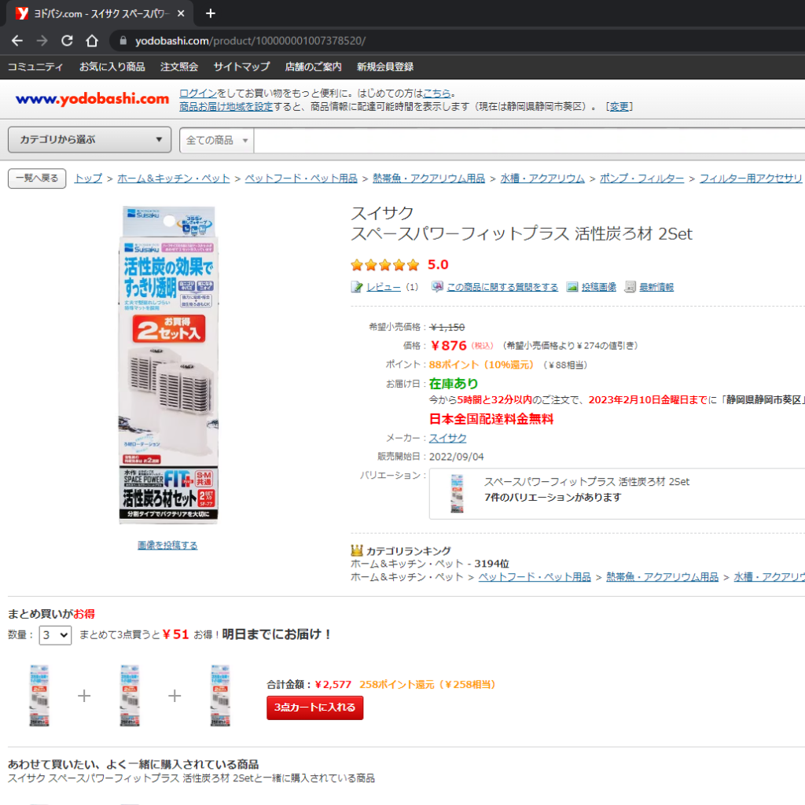Image resolution: width=805 pixels, height=805 pixels.
Task: Click the main product package image
Action: point(168,365)
